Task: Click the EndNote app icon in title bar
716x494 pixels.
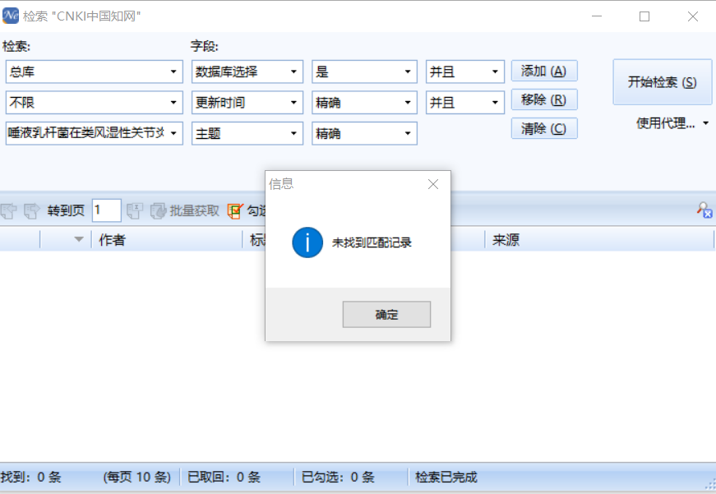Action: click(11, 16)
